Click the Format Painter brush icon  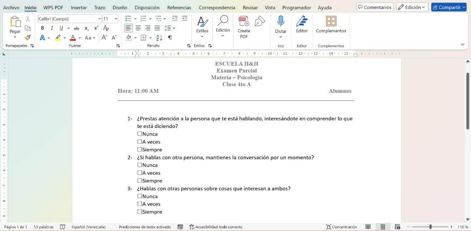click(x=28, y=37)
